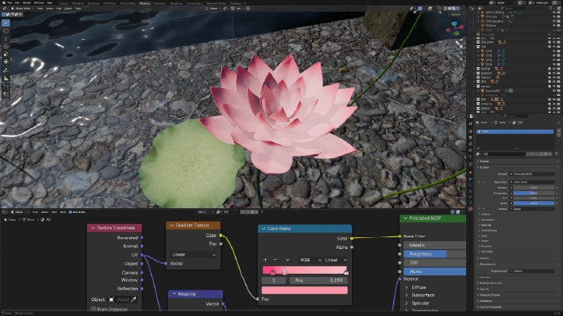Open Gradient Texture Linear type dropdown
Screen dimensions: 563x316
pyautogui.click(x=194, y=254)
